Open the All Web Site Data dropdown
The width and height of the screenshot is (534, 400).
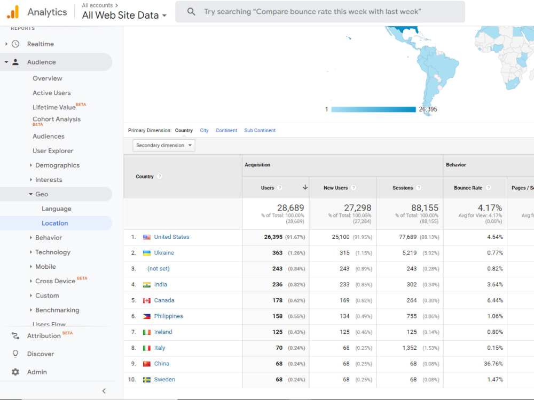point(124,15)
